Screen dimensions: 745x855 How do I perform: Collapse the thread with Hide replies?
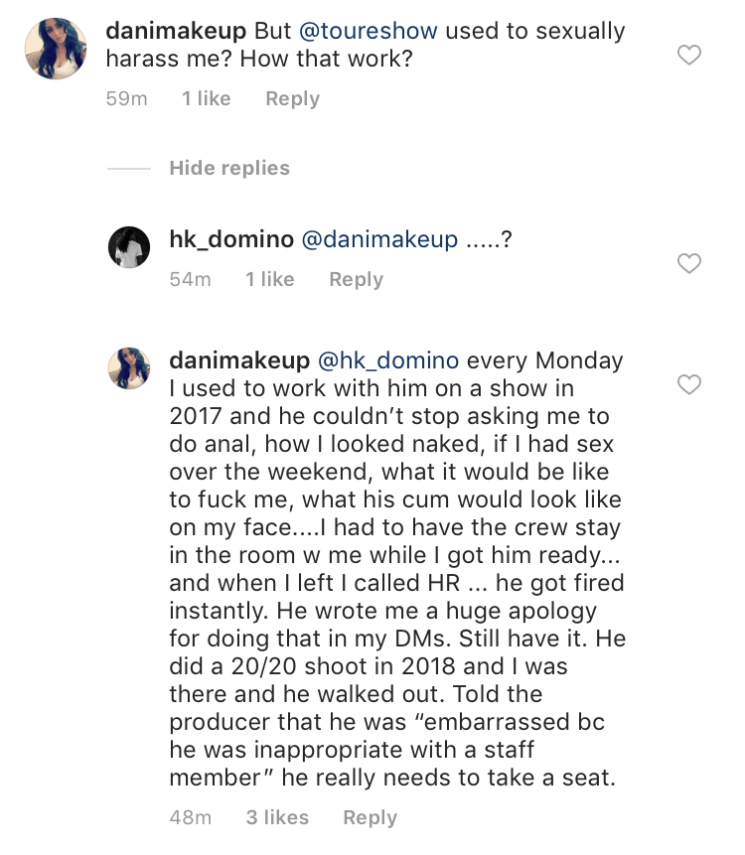click(x=229, y=168)
